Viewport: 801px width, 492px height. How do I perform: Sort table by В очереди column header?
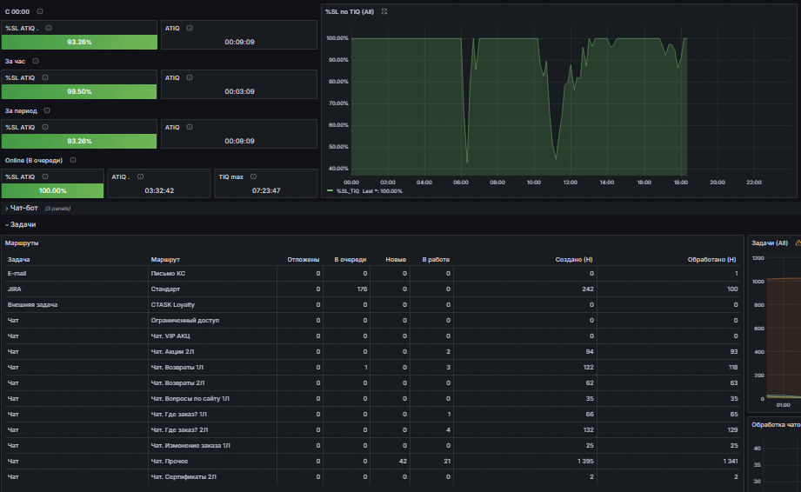350,259
